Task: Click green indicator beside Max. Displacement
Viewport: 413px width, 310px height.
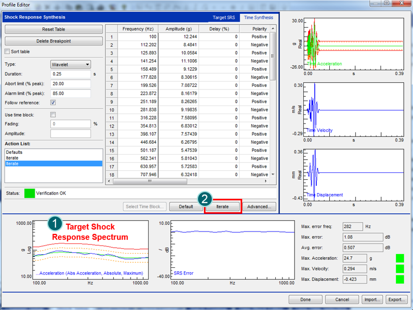Action: coord(399,279)
